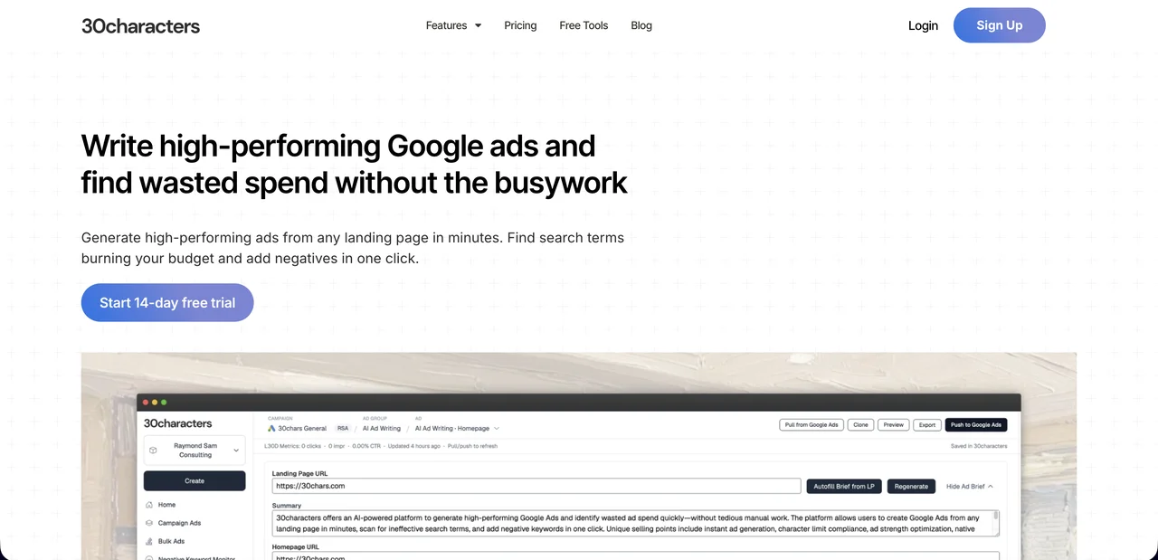Open the AI Ad Writing - Homepage ad dropdown

pyautogui.click(x=457, y=428)
